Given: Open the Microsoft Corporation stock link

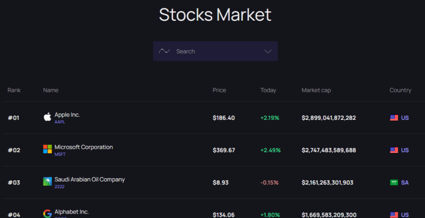Looking at the screenshot, I should 84,147.
